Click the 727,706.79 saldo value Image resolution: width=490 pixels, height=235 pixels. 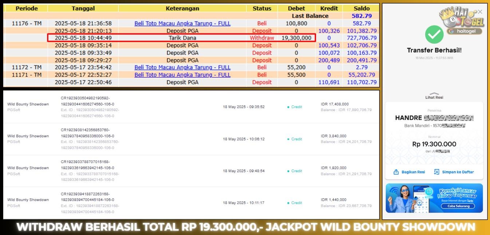[361, 38]
